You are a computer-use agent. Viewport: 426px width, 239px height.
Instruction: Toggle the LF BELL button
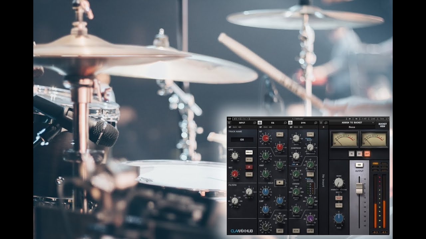(x=280, y=230)
